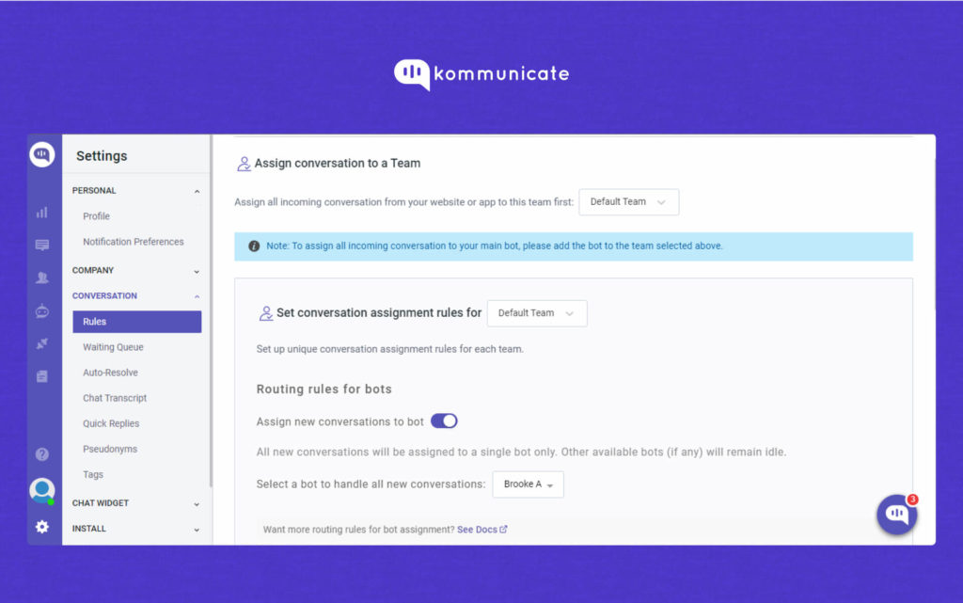
Task: Toggle Assign new conversations to bot
Action: 443,421
